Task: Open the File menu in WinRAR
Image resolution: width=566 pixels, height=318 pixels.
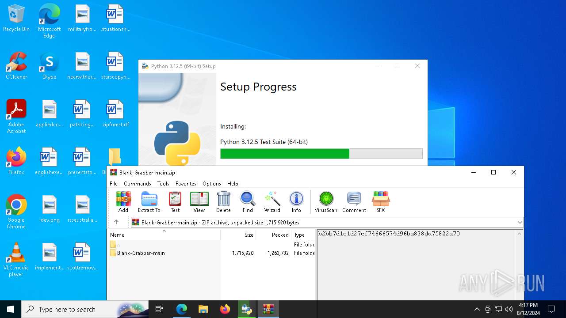Action: tap(114, 184)
